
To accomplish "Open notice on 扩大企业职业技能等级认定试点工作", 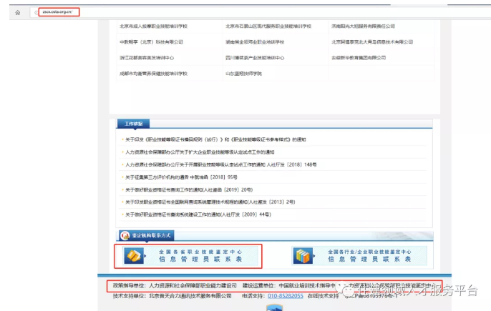I will [x=200, y=152].
